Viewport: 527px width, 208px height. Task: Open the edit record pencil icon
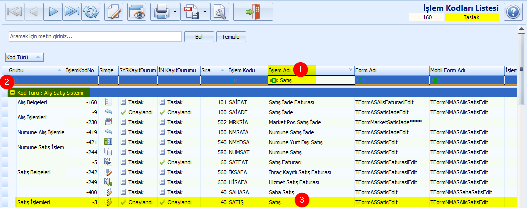(x=114, y=12)
